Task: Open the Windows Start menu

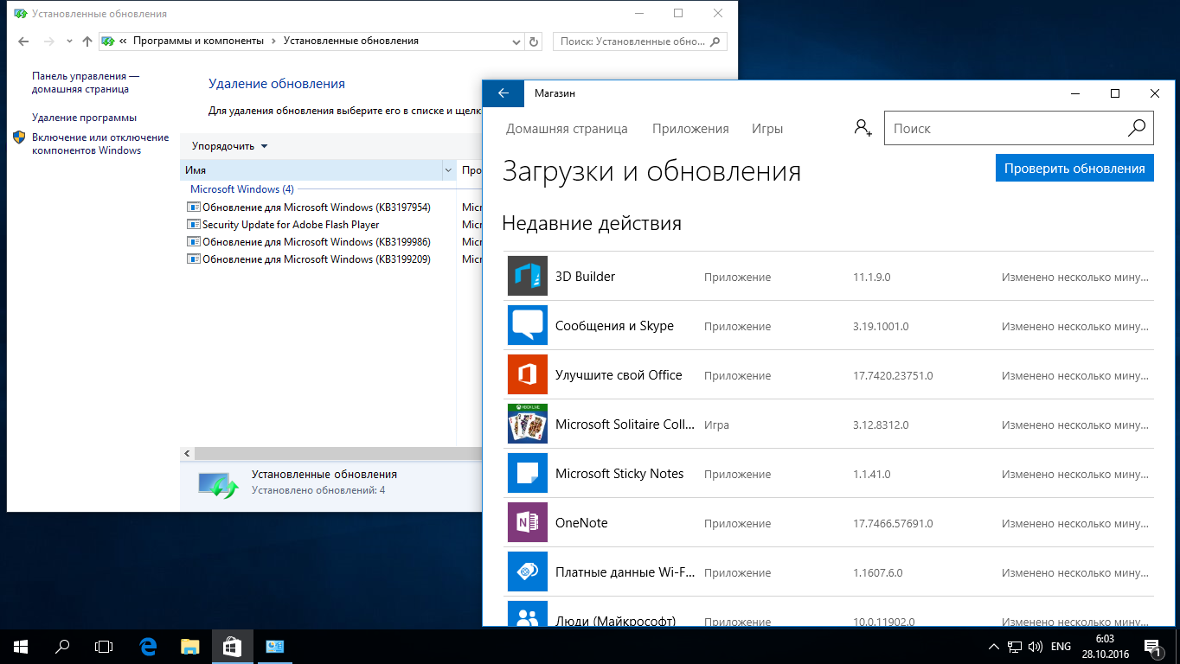Action: [21, 646]
